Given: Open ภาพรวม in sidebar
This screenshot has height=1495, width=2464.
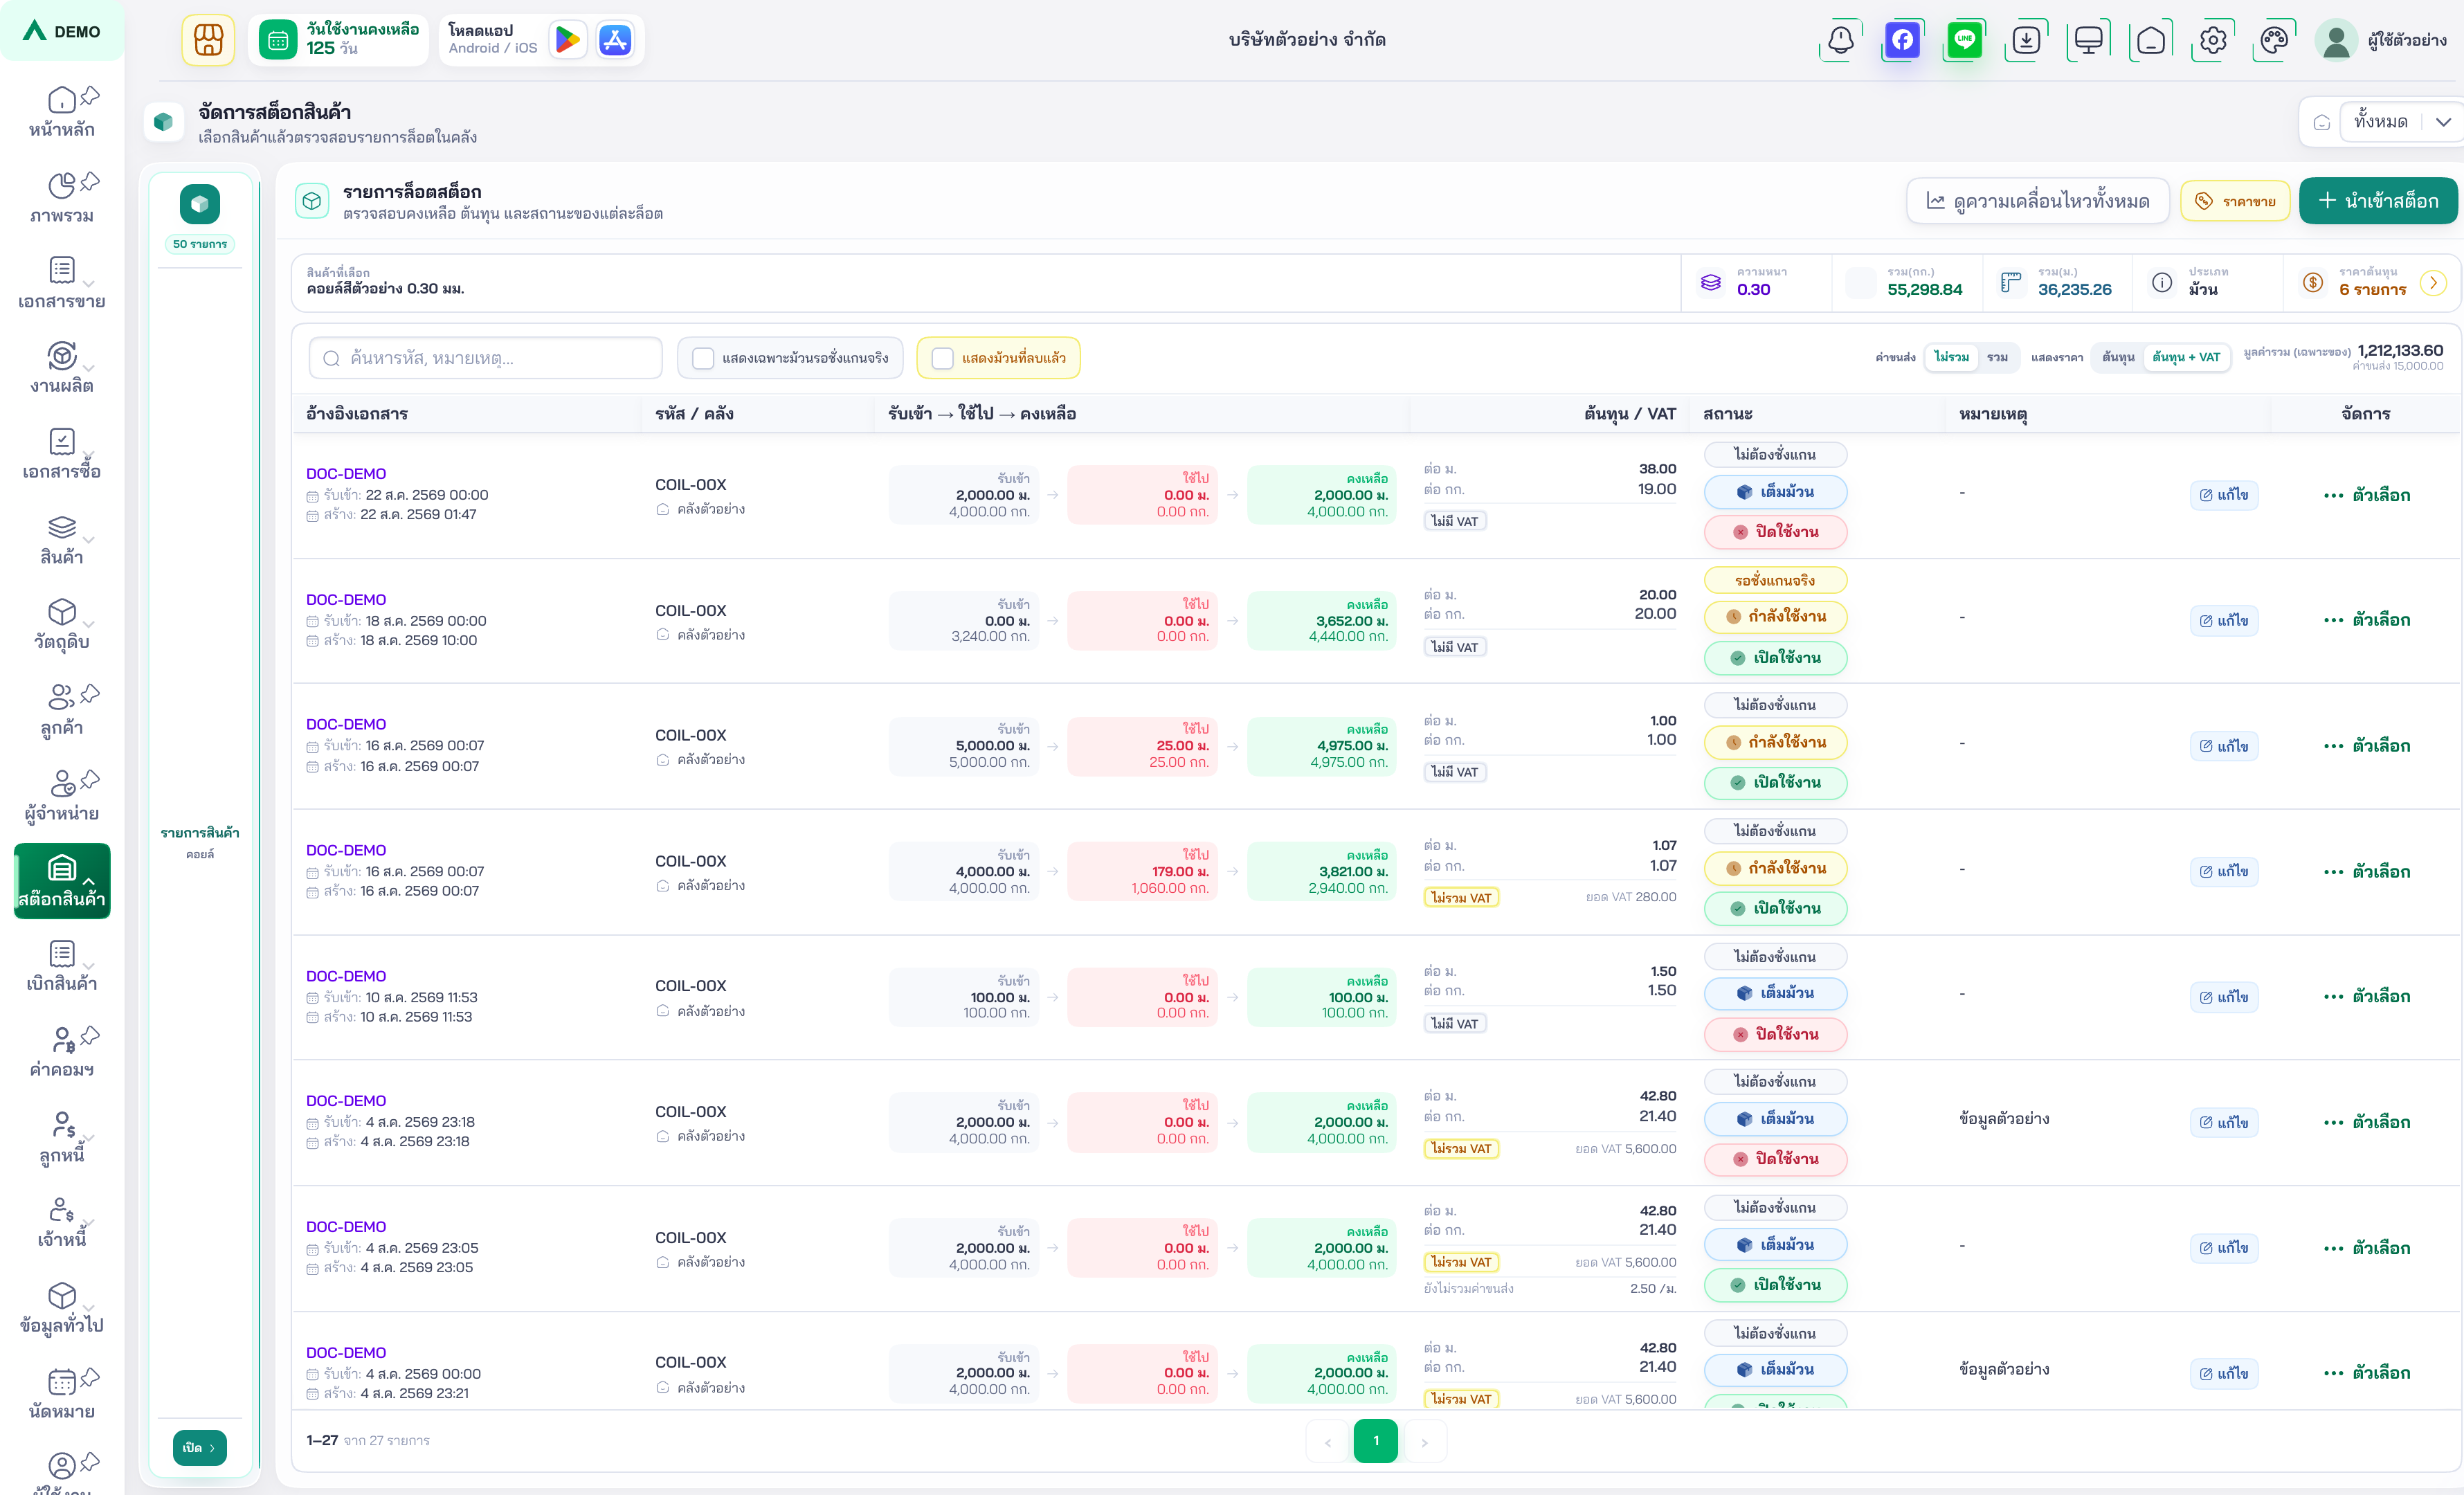Looking at the screenshot, I should coord(62,198).
